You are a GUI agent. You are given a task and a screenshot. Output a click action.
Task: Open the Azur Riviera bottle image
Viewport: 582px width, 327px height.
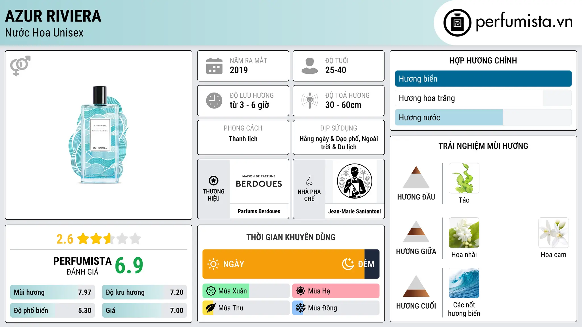tap(99, 135)
